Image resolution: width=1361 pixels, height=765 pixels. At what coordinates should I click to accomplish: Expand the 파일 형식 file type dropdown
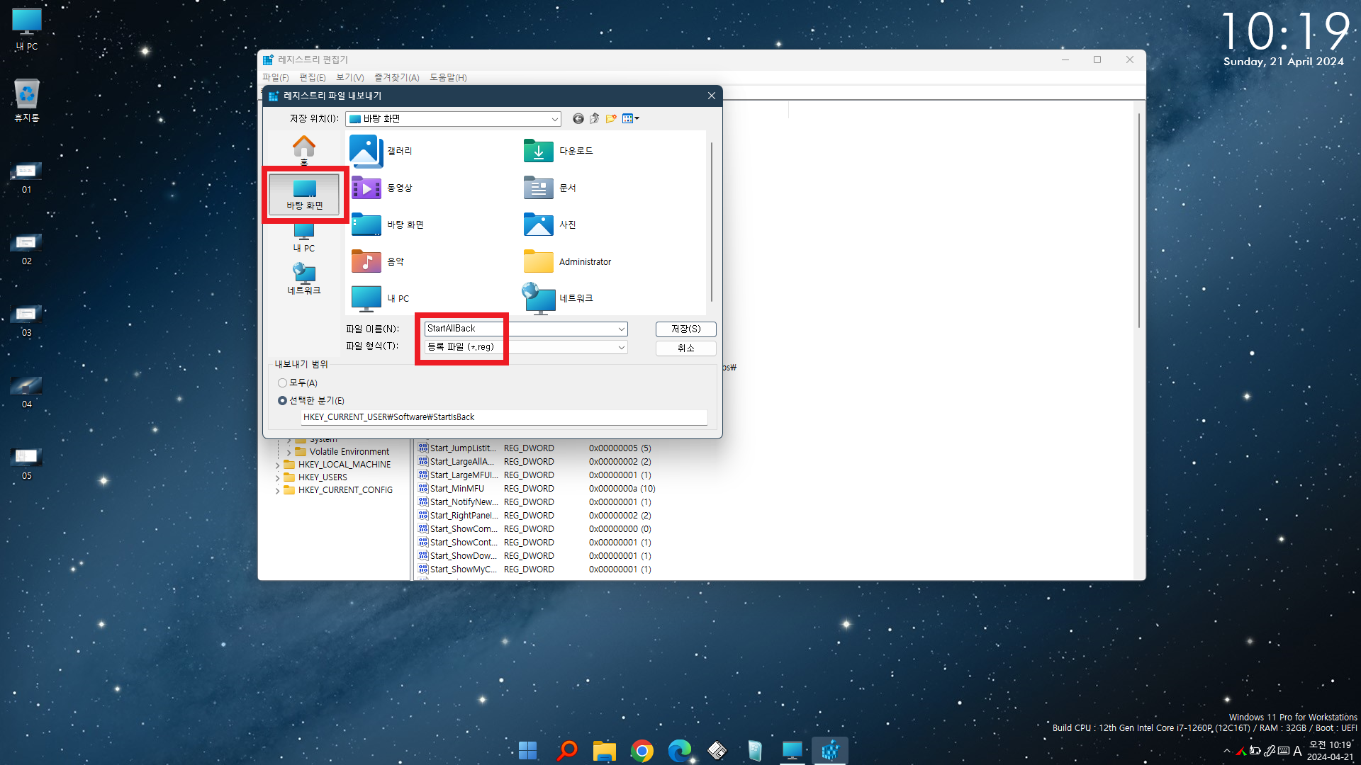(x=622, y=347)
